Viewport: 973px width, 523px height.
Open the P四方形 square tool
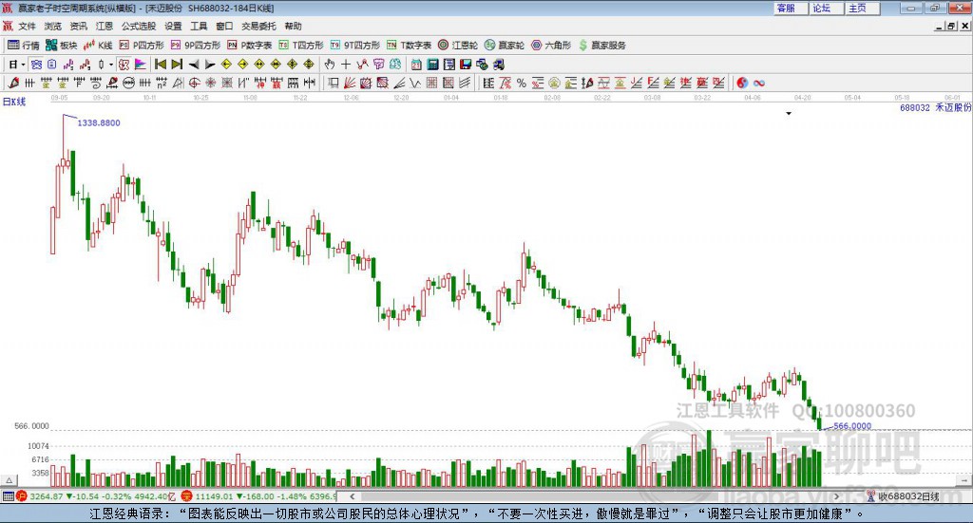tap(142, 46)
